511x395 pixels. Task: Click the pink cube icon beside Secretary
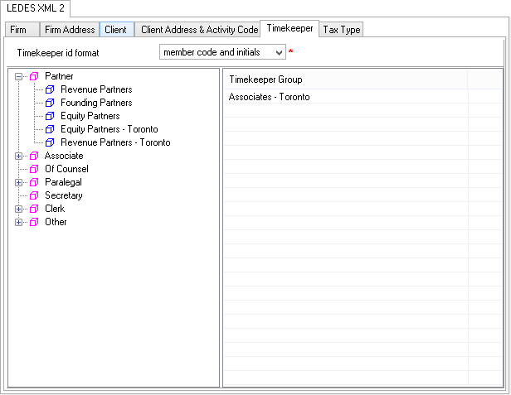click(34, 195)
